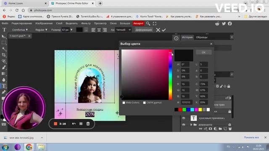This screenshot has height=151, width=269.
Task: Create new layer icon
Action: [225, 129]
